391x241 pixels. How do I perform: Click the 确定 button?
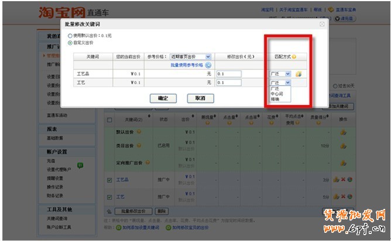click(163, 99)
